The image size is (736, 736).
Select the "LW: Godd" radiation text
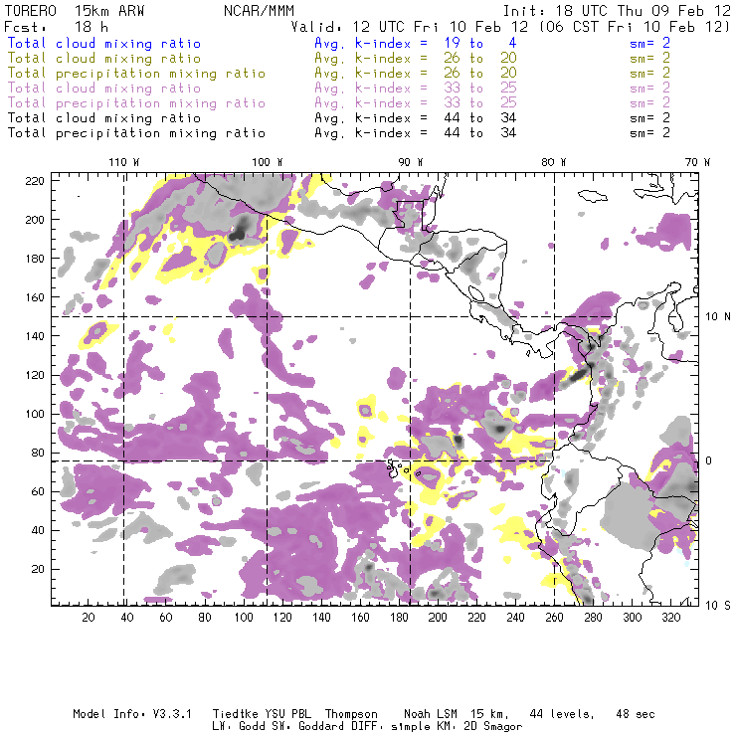[x=239, y=726]
